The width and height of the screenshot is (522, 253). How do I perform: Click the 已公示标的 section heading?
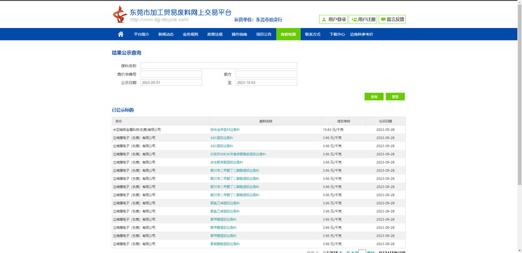pyautogui.click(x=123, y=110)
